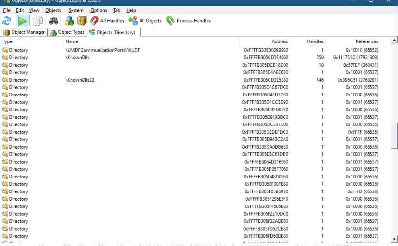Click folder icon of row 0xFFFFB305DC237D00
The width and height of the screenshot is (398, 246).
(x=5, y=124)
